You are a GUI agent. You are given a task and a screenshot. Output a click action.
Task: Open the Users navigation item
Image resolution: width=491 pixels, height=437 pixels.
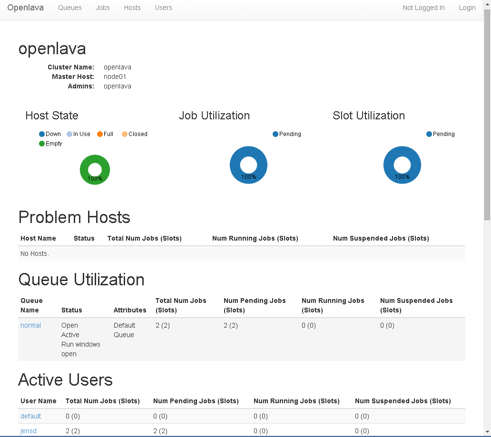click(x=164, y=8)
